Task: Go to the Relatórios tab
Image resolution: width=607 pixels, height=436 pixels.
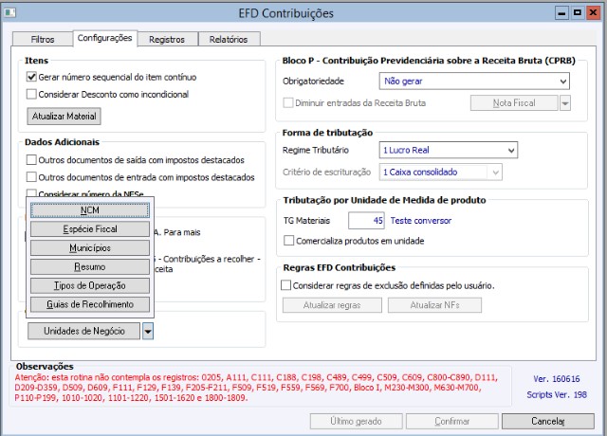Action: tap(229, 39)
